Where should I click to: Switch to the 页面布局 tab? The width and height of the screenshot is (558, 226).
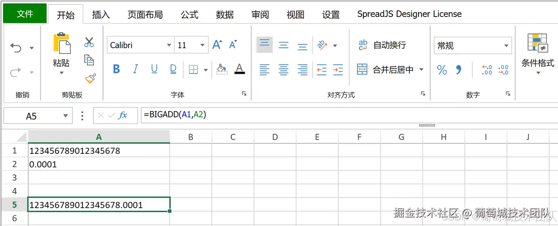pyautogui.click(x=145, y=15)
